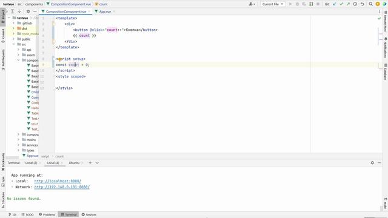Toggle the Pull Requests tool window

[x=3, y=59]
